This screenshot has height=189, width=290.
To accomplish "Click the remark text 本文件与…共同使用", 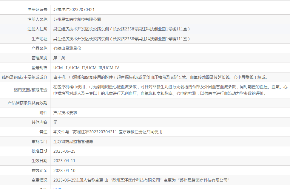I will [108, 132].
